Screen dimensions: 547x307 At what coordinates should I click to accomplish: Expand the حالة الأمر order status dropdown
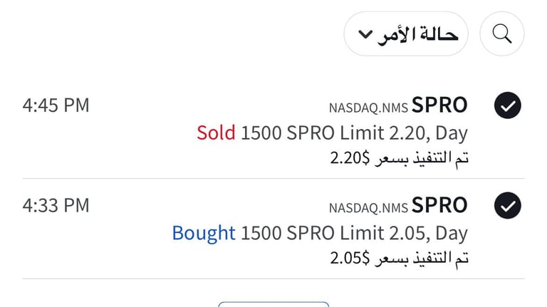pos(406,34)
